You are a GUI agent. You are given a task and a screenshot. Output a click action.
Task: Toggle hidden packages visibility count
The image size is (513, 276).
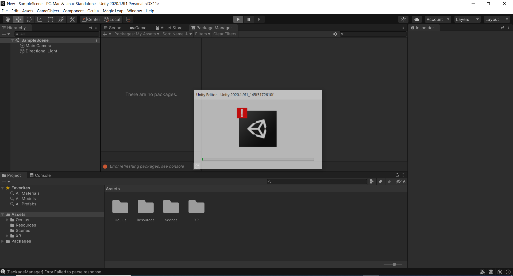pos(401,182)
